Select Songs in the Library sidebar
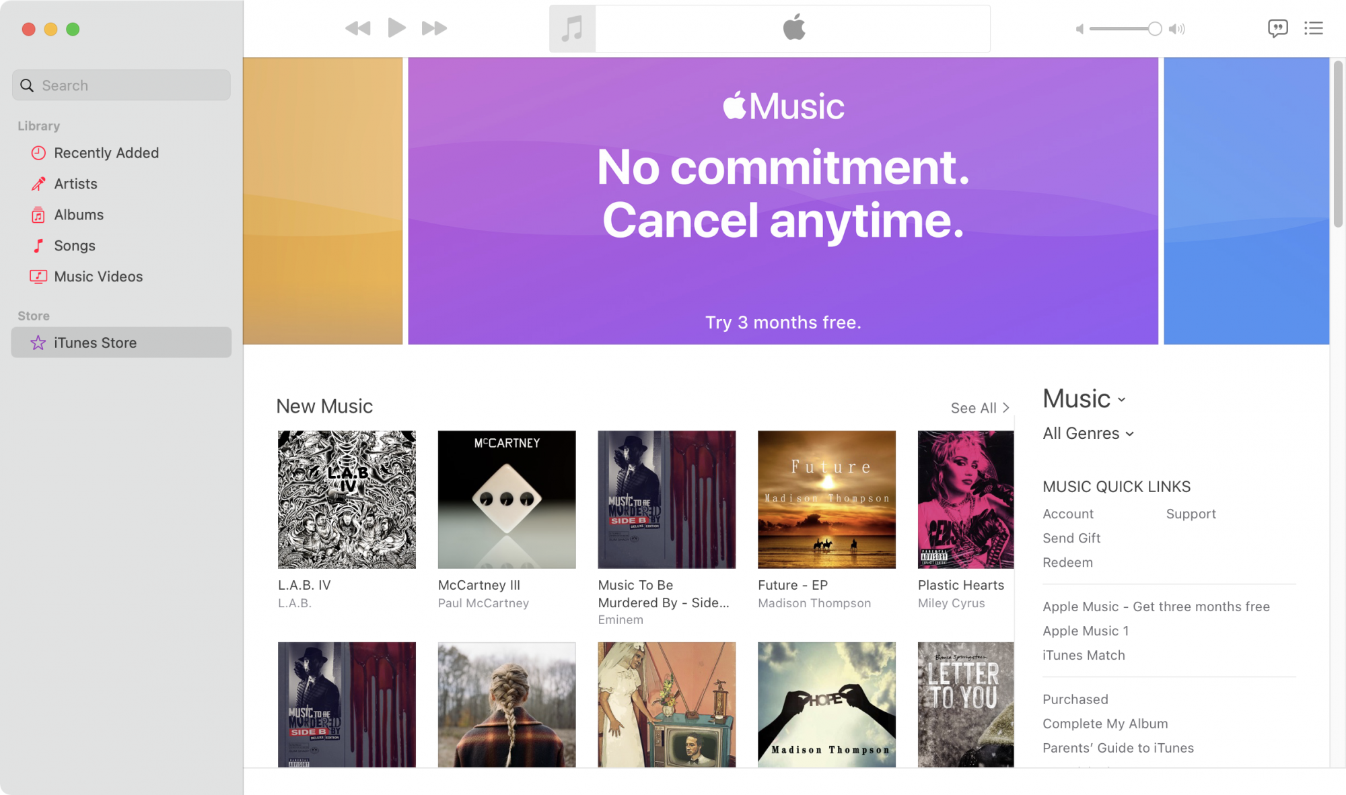 click(75, 246)
